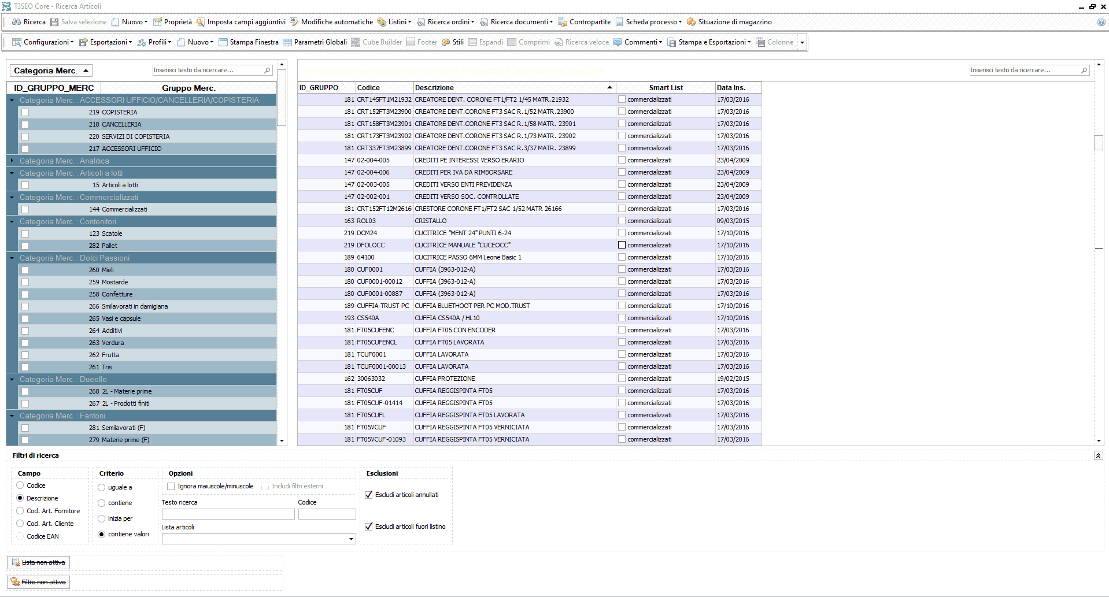Expand Categoria Merc. Analitica group
Screen dimensions: 1109x597
pyautogui.click(x=12, y=161)
